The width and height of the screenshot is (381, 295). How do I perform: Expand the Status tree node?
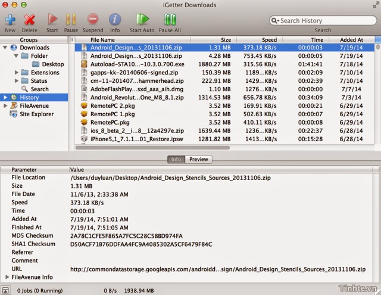[x=16, y=80]
